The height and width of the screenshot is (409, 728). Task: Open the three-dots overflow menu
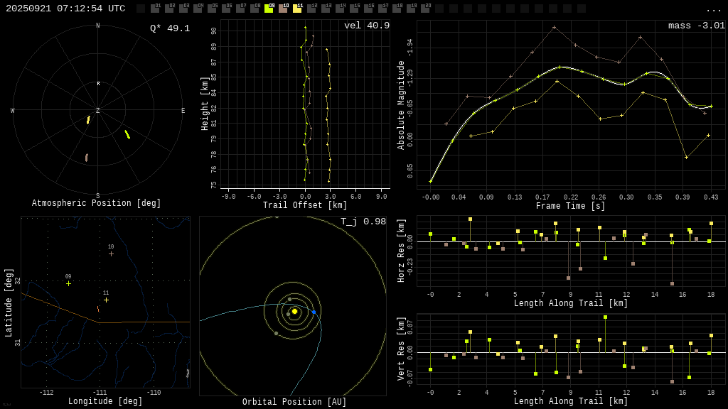tap(714, 9)
